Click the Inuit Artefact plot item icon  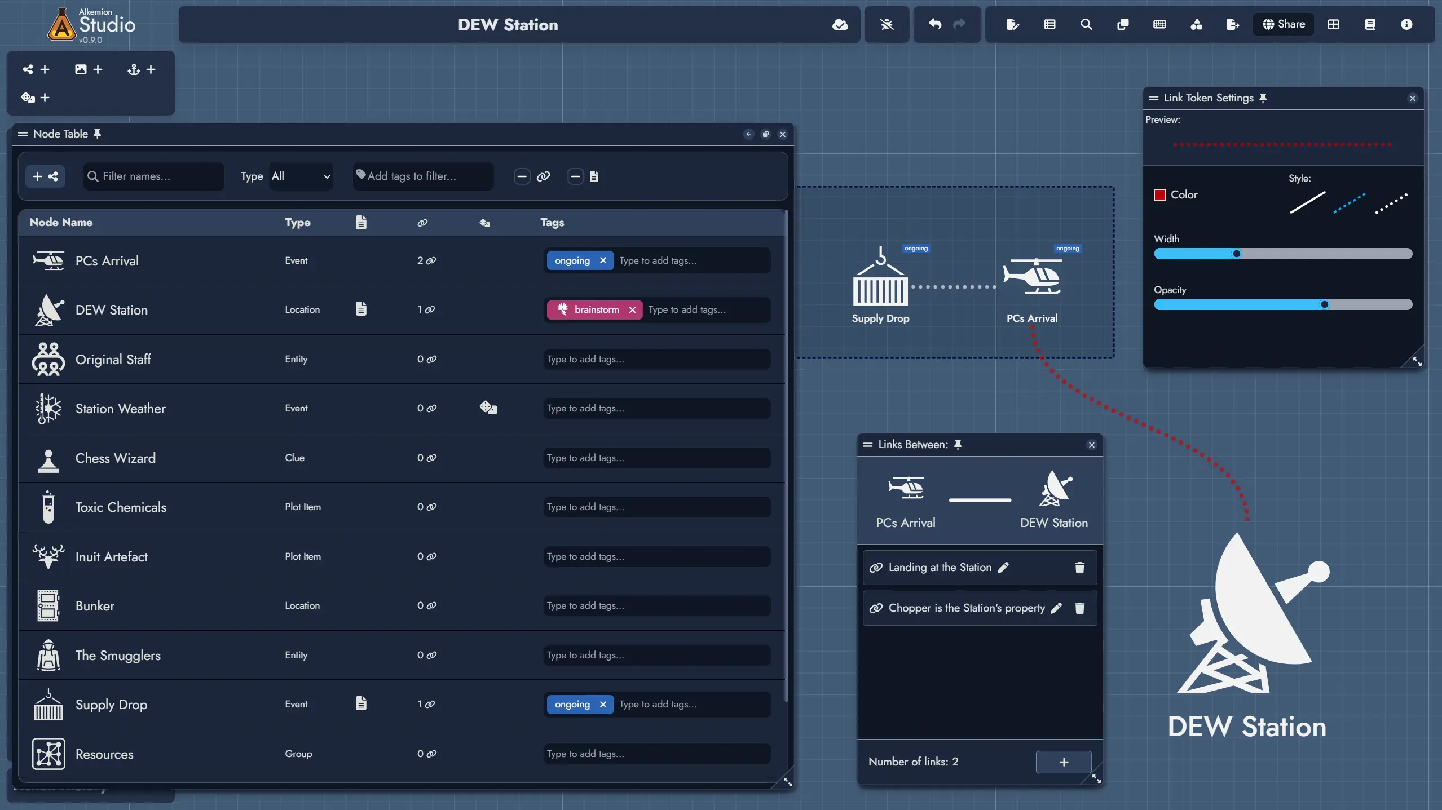pyautogui.click(x=47, y=556)
